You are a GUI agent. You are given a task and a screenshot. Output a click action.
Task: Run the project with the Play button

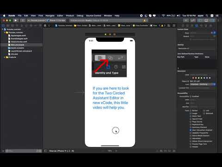point(16,20)
